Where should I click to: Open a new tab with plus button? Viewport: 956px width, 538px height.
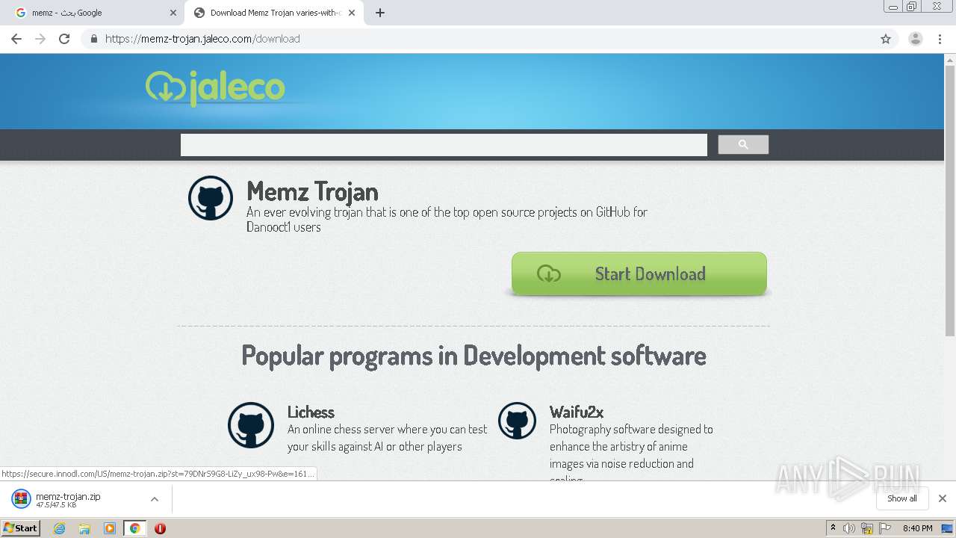click(380, 13)
